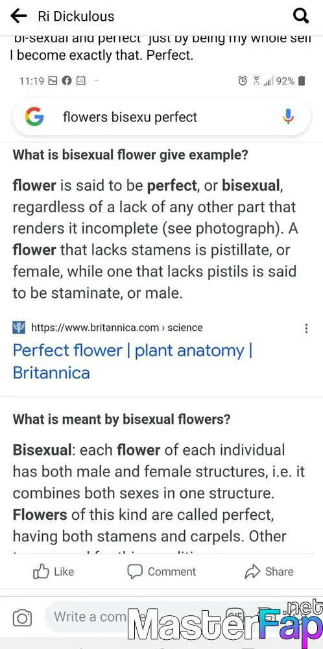
Task: Tap the Ri Dickulous profile name
Action: 76,16
